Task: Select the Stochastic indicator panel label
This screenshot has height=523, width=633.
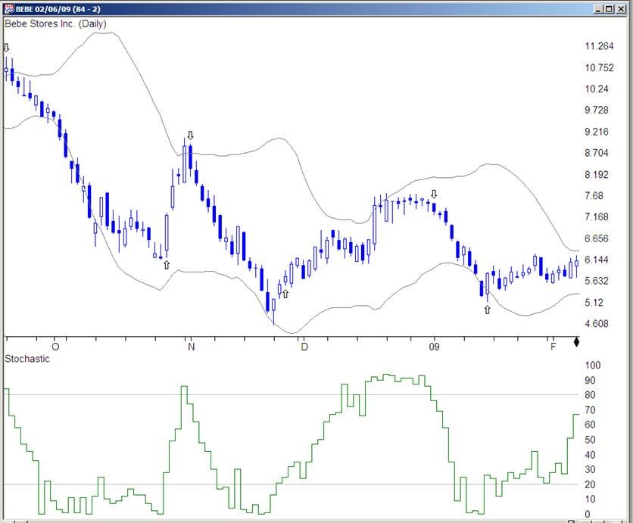Action: coord(27,359)
